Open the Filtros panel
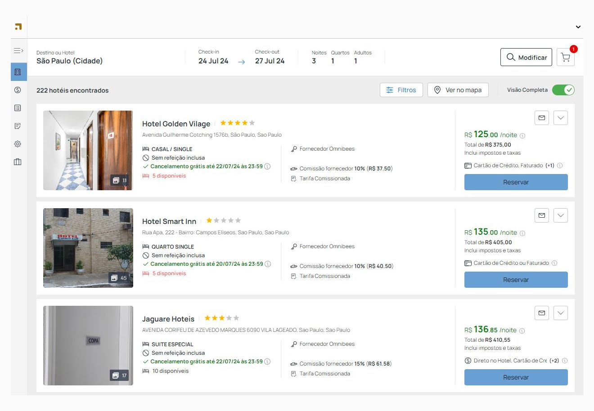This screenshot has height=411, width=594. click(401, 90)
